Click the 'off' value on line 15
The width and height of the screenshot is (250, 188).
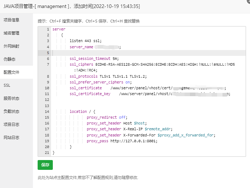(122, 118)
